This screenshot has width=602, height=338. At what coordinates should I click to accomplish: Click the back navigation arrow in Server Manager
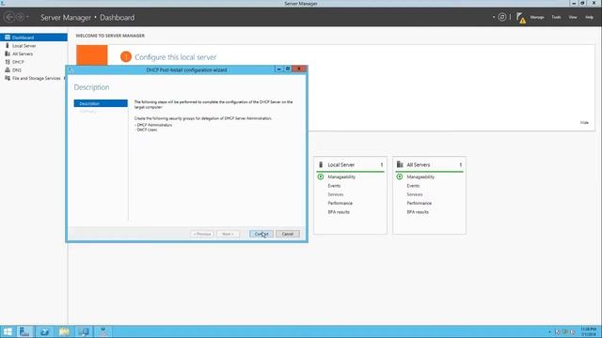pos(8,17)
